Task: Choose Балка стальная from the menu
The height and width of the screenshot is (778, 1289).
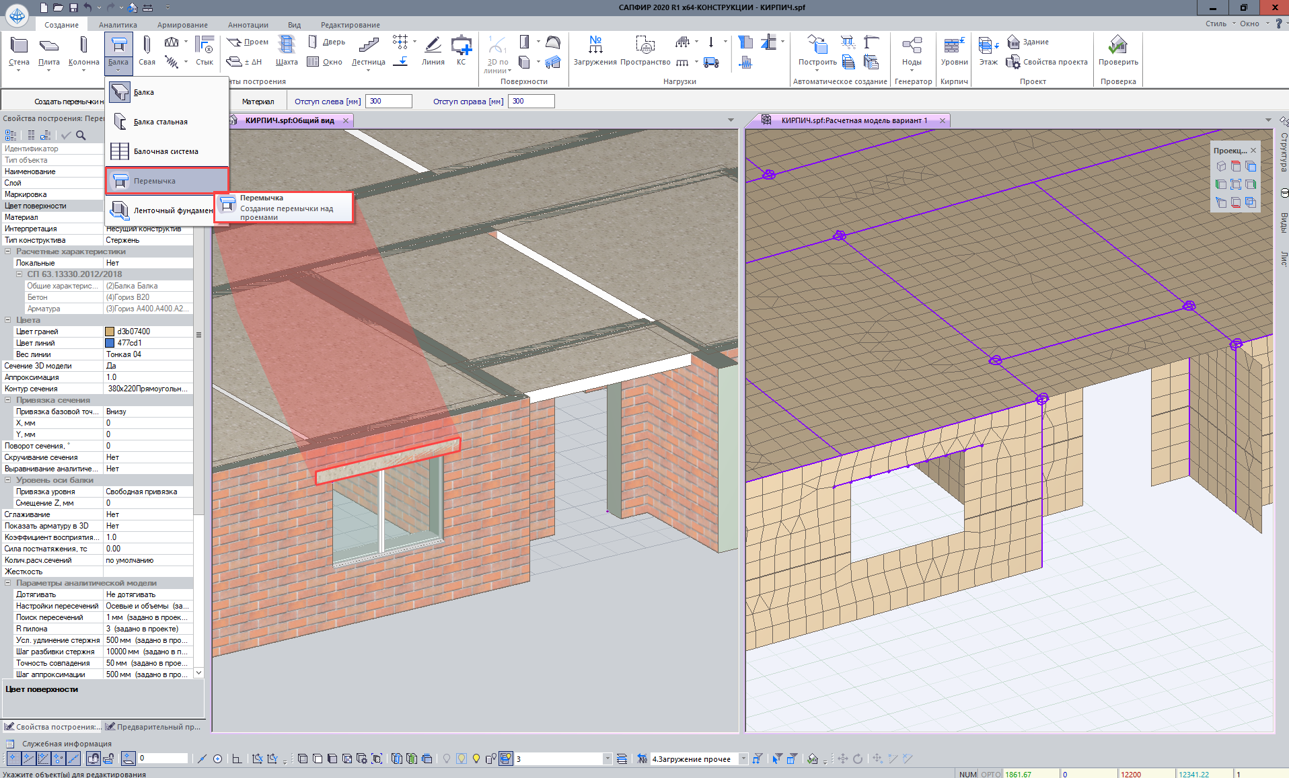Action: 161,122
